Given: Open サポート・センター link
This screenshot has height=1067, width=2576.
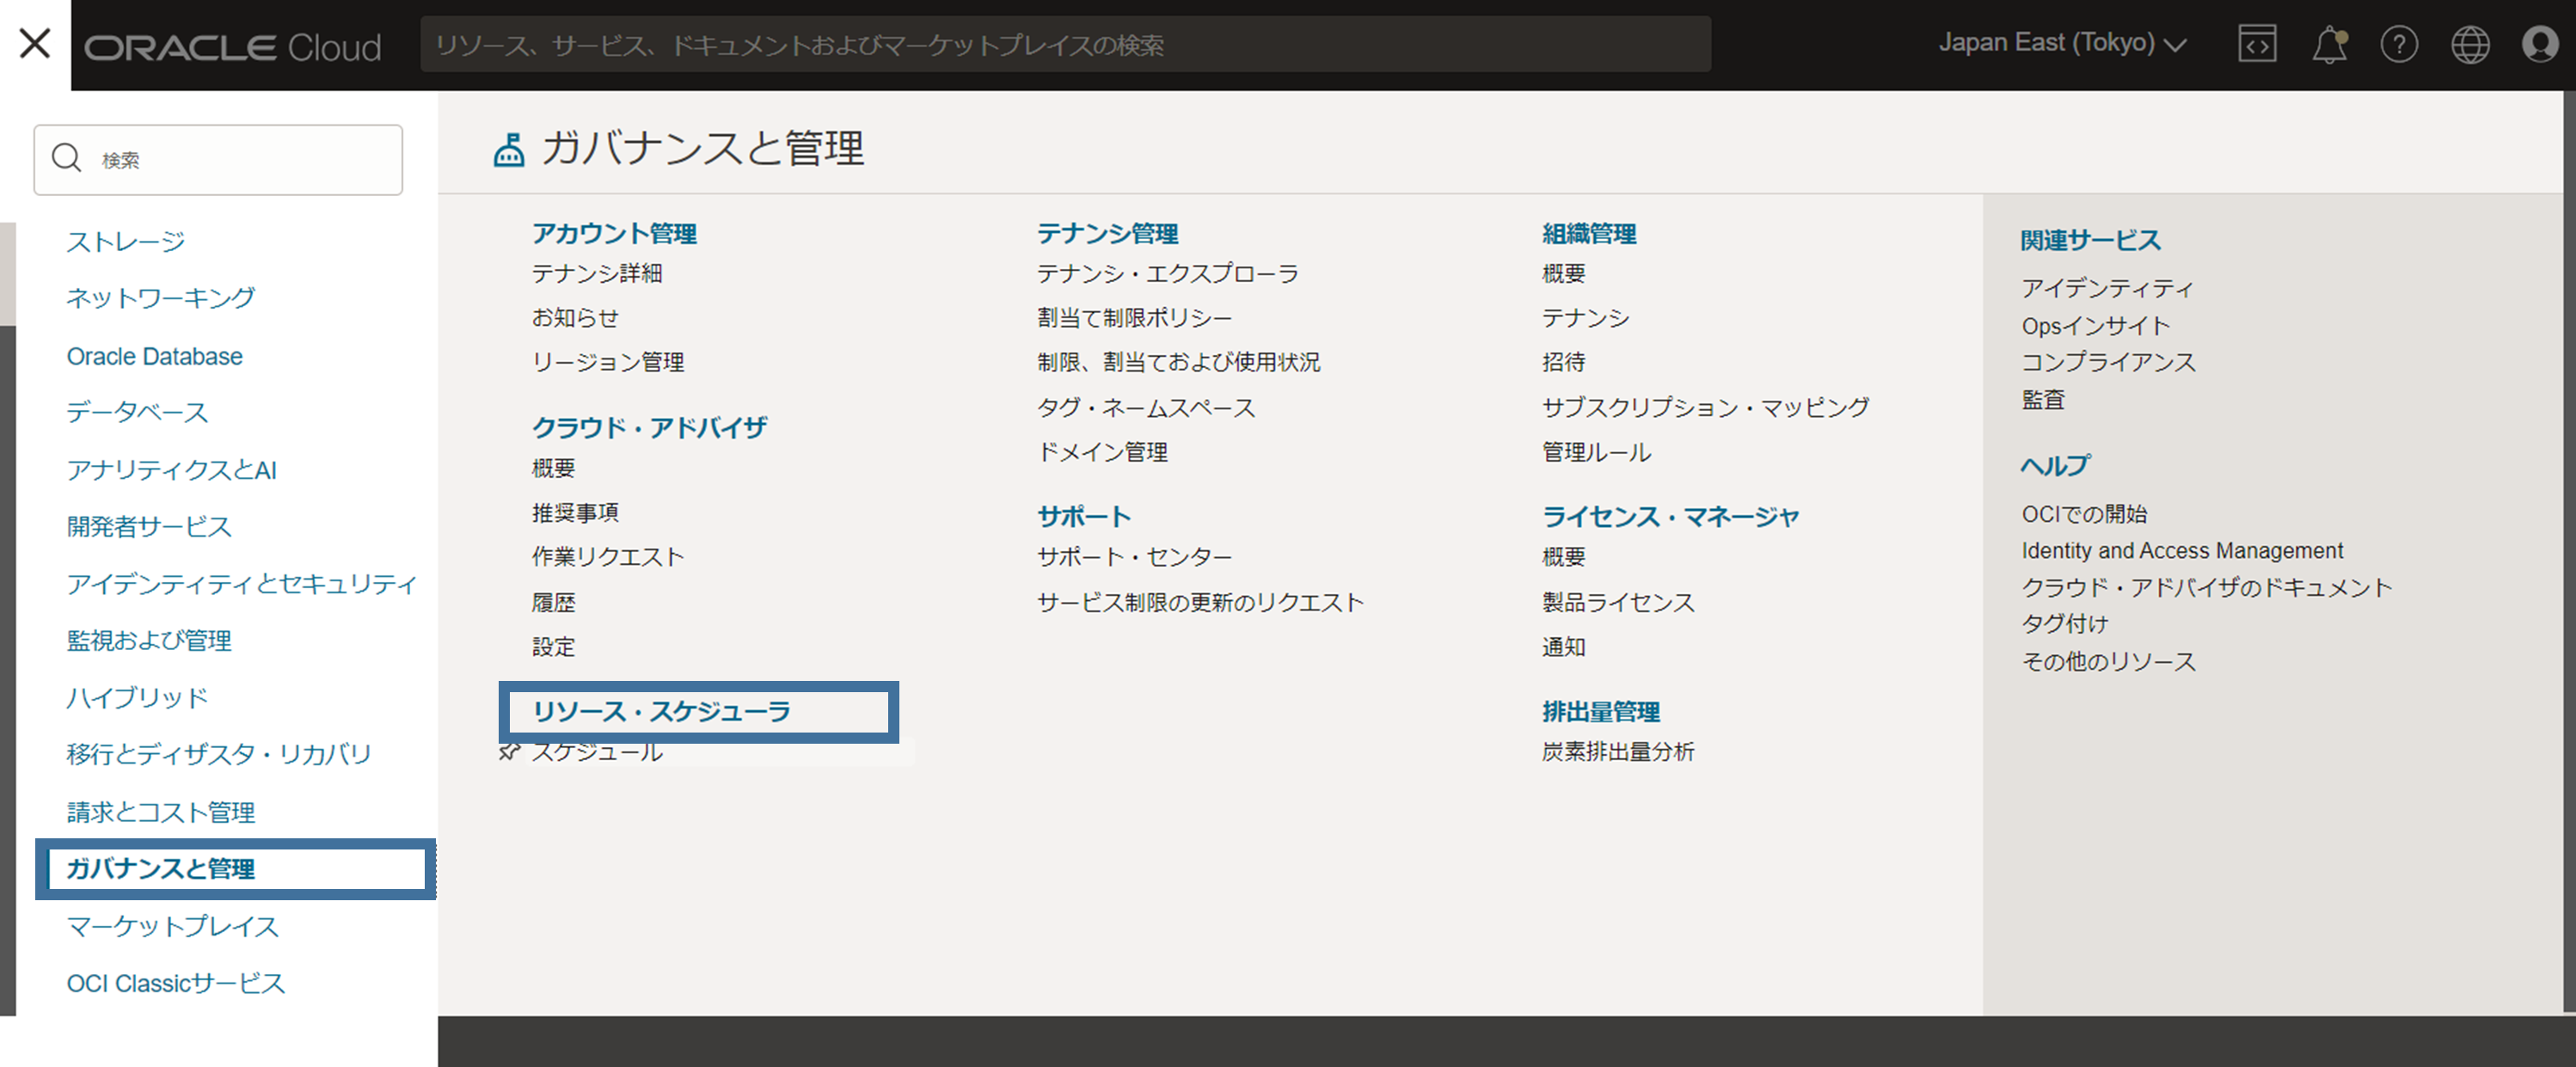Looking at the screenshot, I should tap(1134, 556).
